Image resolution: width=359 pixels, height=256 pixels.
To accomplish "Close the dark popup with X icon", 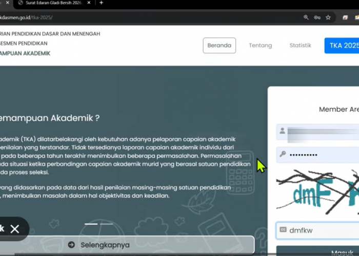I will pos(15,229).
